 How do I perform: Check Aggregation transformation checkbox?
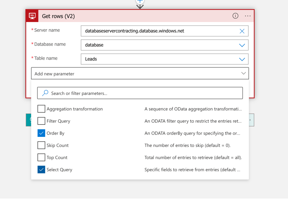[x=41, y=109]
